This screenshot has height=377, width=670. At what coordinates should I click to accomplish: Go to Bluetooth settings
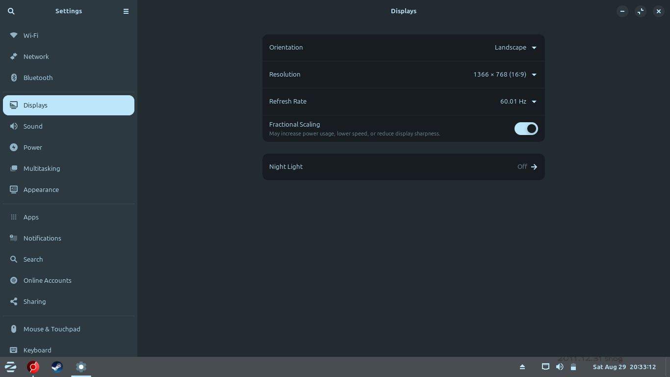tap(69, 78)
